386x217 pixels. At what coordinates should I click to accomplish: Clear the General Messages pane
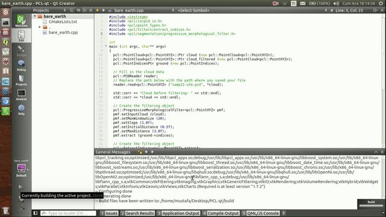(140, 152)
